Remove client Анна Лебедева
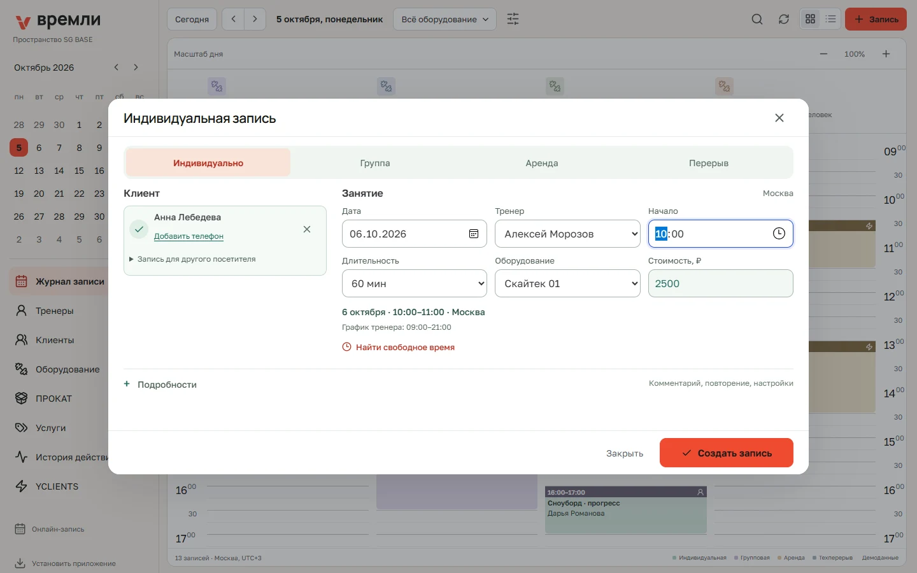Image resolution: width=917 pixels, height=573 pixels. point(307,229)
